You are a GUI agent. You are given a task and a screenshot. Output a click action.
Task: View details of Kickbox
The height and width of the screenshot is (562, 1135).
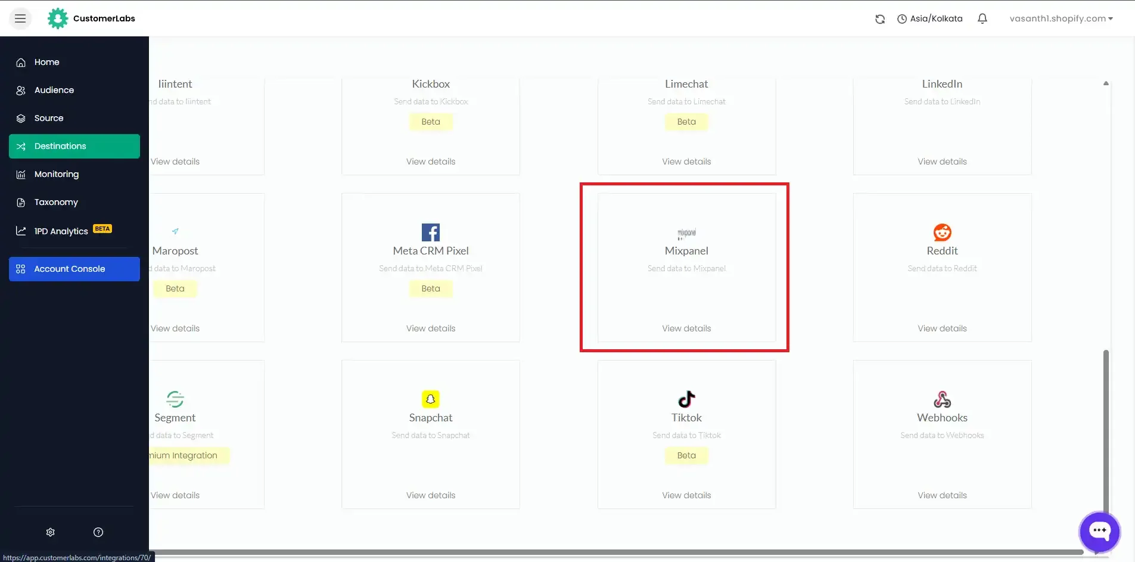(x=431, y=162)
